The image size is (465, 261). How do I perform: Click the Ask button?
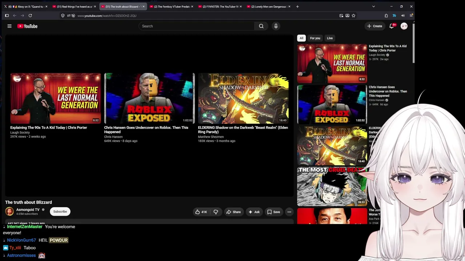254,212
